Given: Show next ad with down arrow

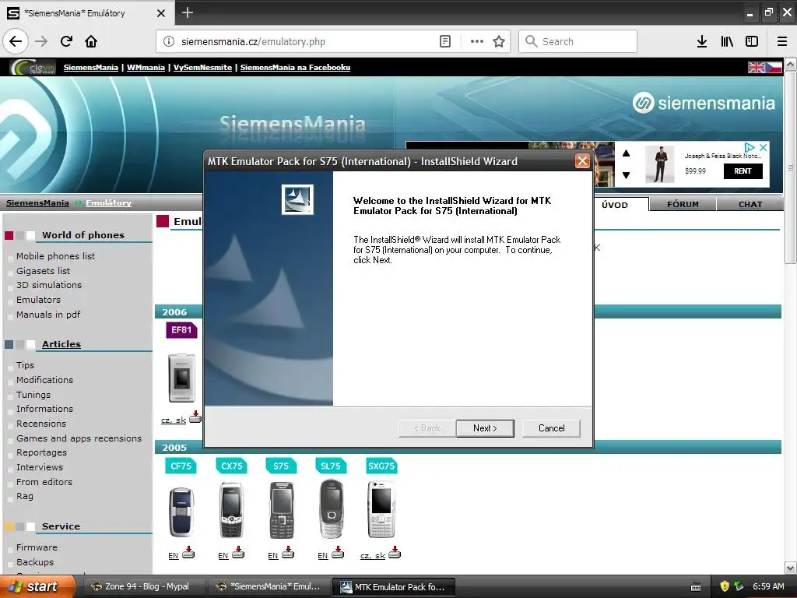Looking at the screenshot, I should click(627, 175).
